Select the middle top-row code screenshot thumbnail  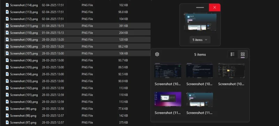pos(199,70)
